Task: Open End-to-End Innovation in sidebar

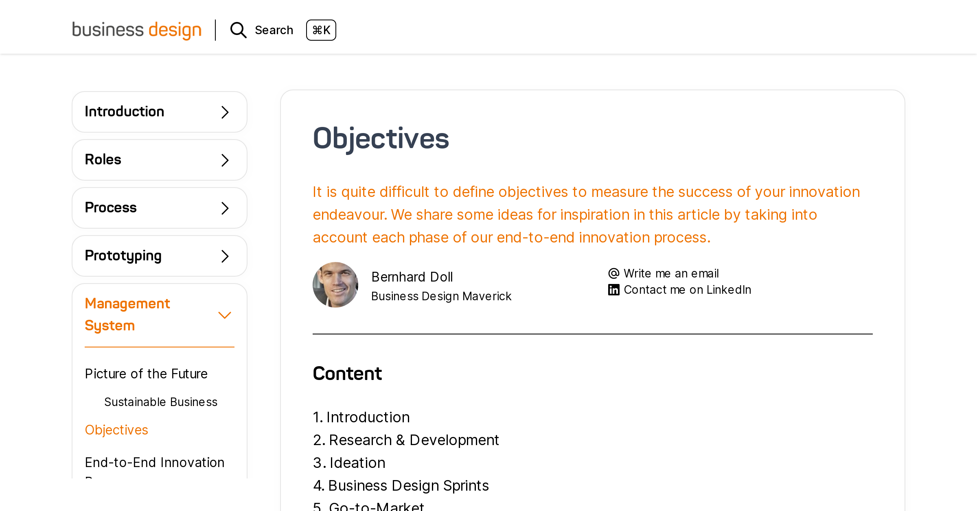Action: [x=155, y=462]
